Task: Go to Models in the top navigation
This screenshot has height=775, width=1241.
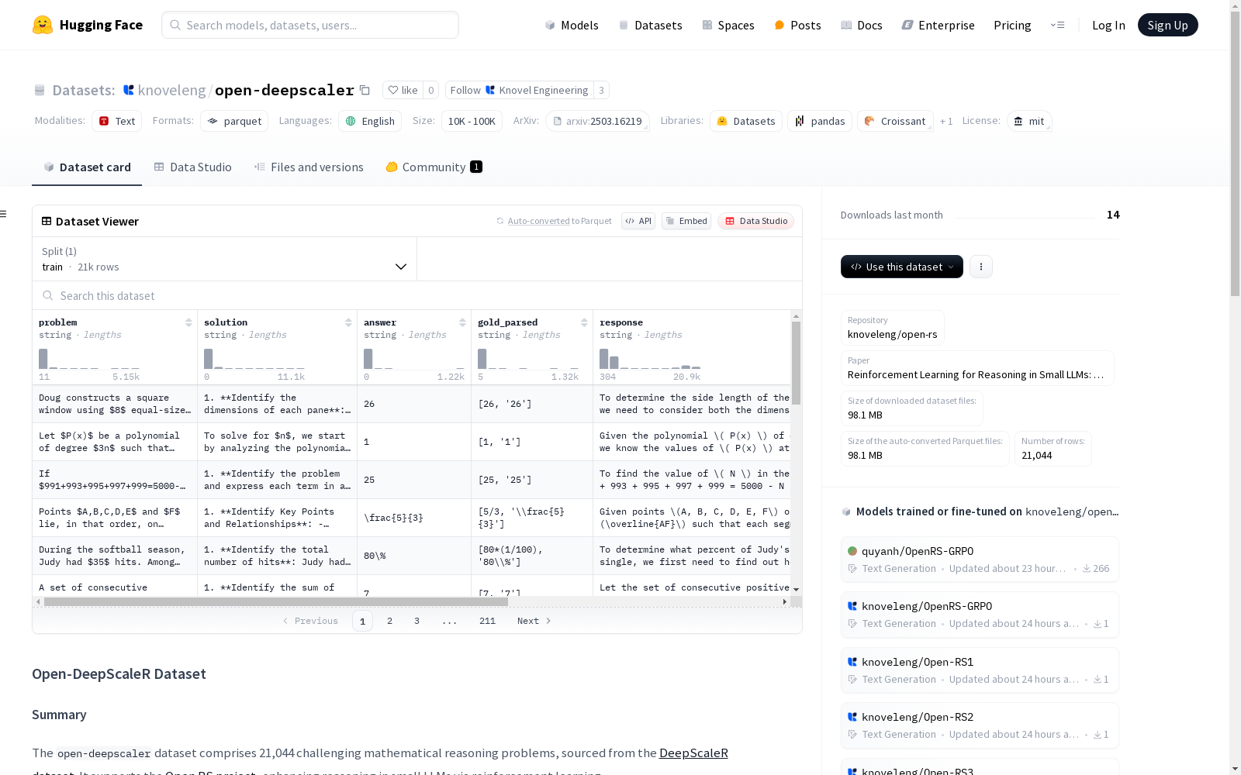Action: (572, 25)
